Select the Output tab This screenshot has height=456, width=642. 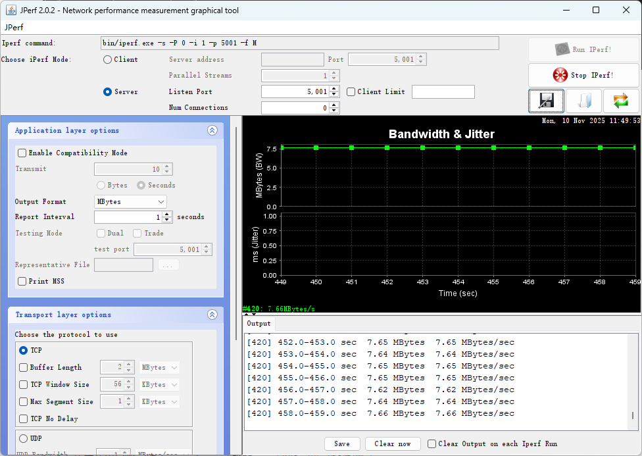[x=259, y=323]
